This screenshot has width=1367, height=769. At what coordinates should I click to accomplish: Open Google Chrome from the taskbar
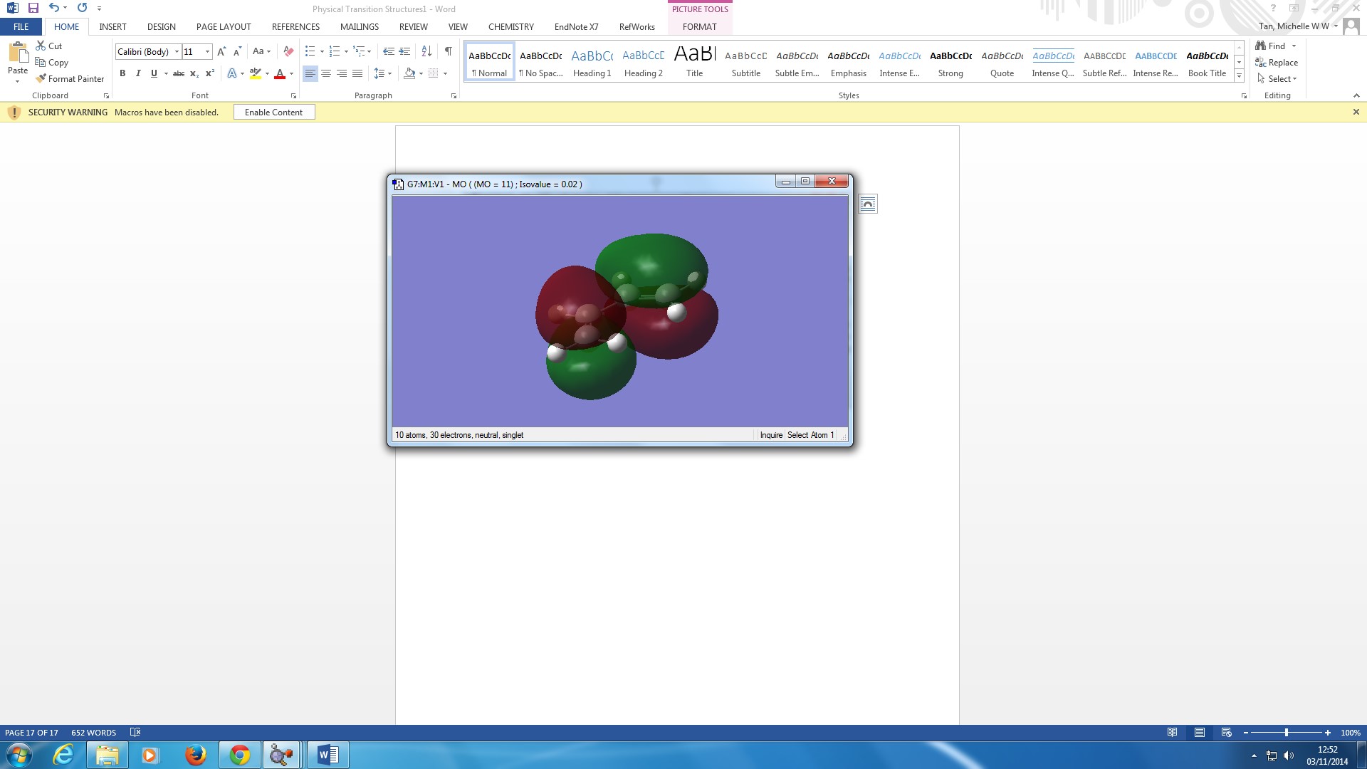point(240,755)
